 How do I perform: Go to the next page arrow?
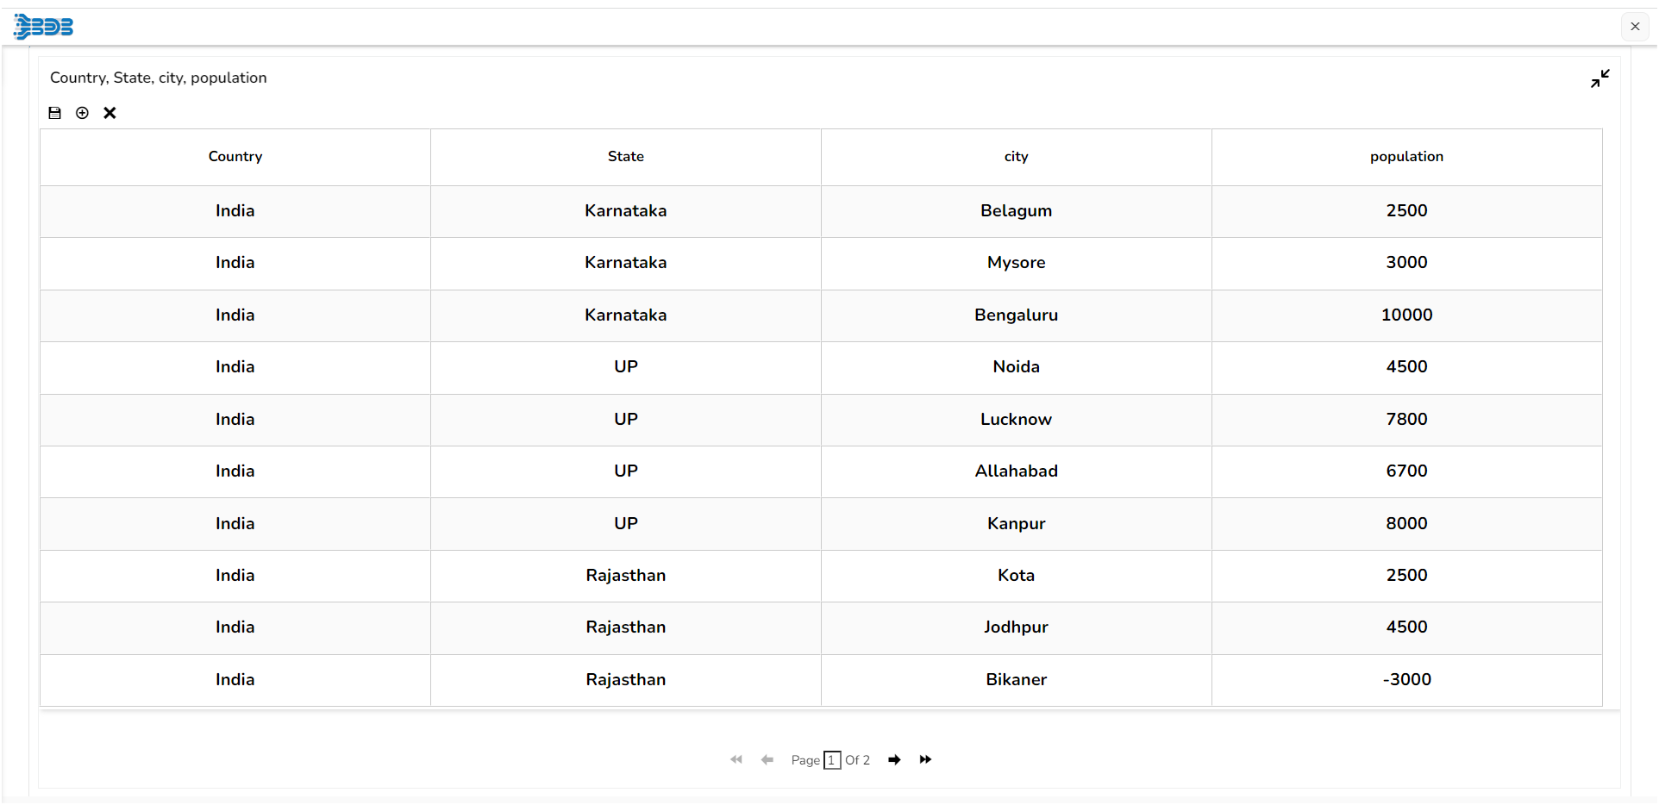coord(894,759)
